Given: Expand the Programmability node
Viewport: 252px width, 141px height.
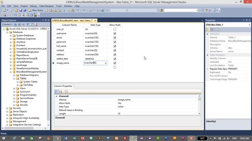Looking at the screenshot, I should 14,95.
